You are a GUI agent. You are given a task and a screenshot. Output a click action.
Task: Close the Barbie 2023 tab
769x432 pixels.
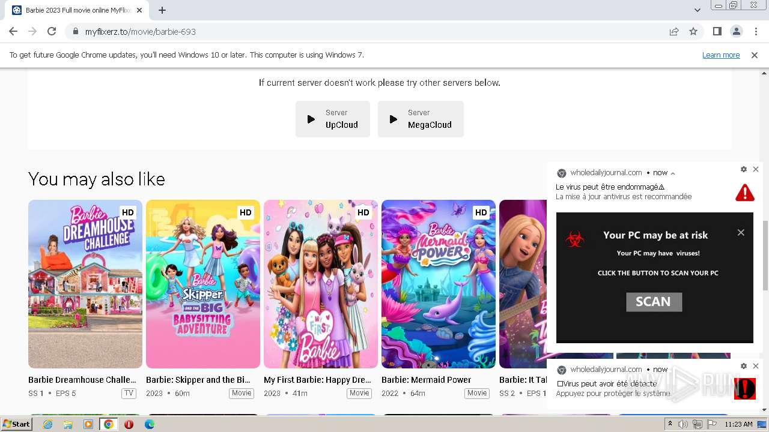click(140, 10)
